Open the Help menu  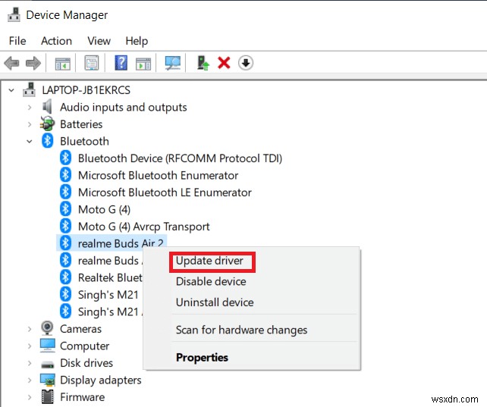(137, 41)
